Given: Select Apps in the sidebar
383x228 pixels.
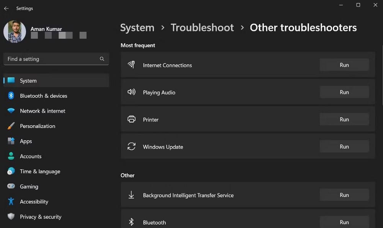Looking at the screenshot, I should [26, 141].
